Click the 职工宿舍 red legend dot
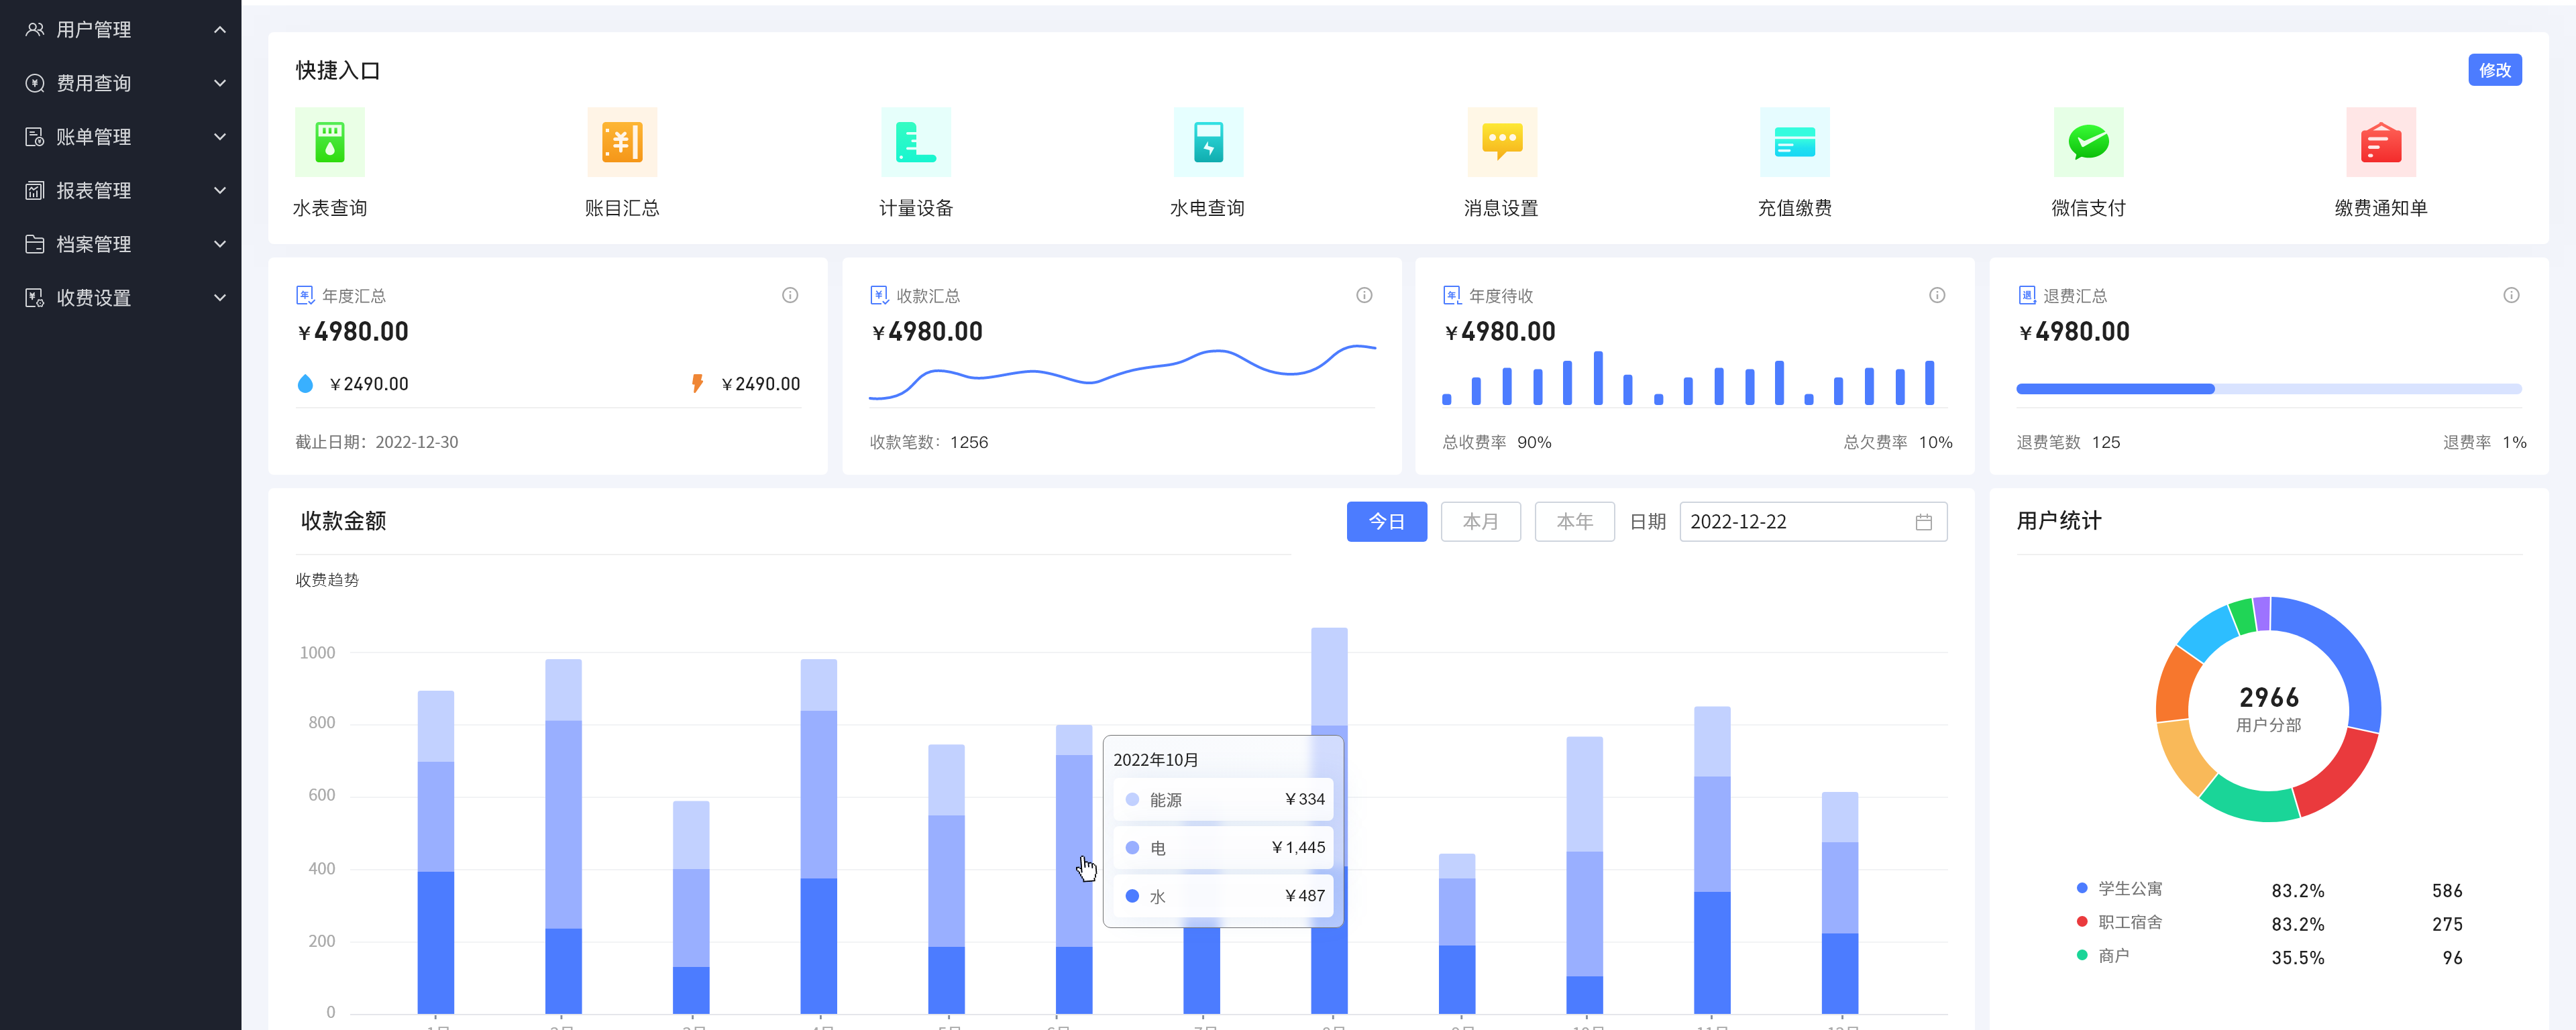 (x=2082, y=921)
